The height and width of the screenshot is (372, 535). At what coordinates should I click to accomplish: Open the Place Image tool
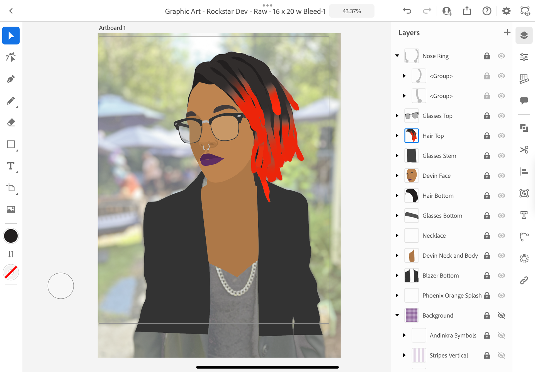[11, 209]
